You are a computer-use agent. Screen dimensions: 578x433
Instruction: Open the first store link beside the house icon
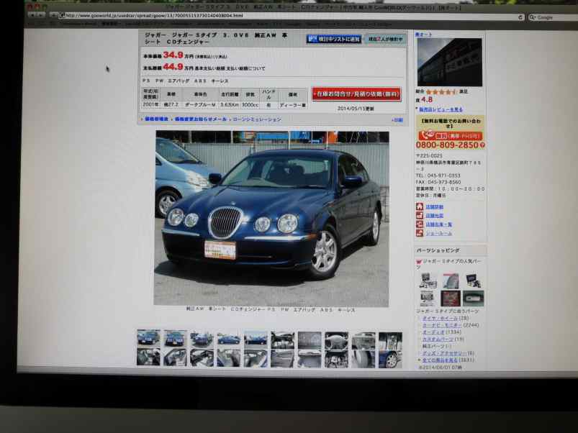tap(435, 207)
